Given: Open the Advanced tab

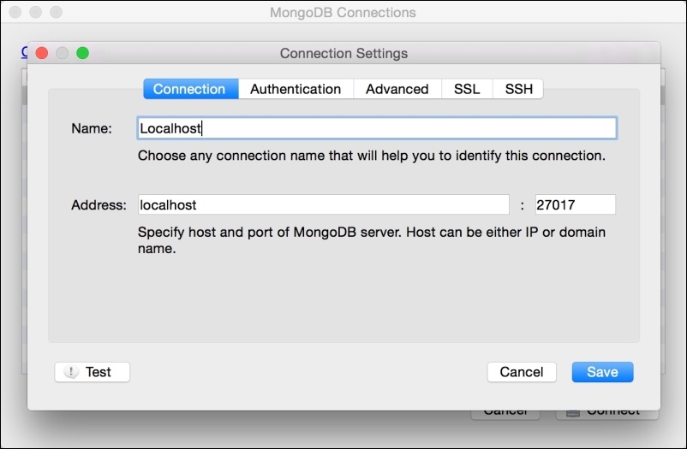Looking at the screenshot, I should [397, 89].
